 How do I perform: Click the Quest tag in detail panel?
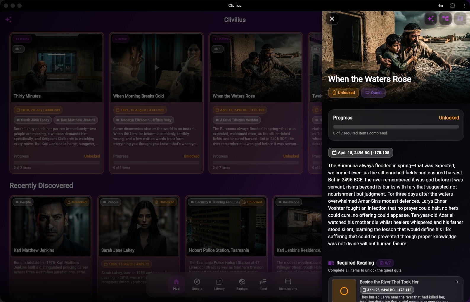[373, 92]
